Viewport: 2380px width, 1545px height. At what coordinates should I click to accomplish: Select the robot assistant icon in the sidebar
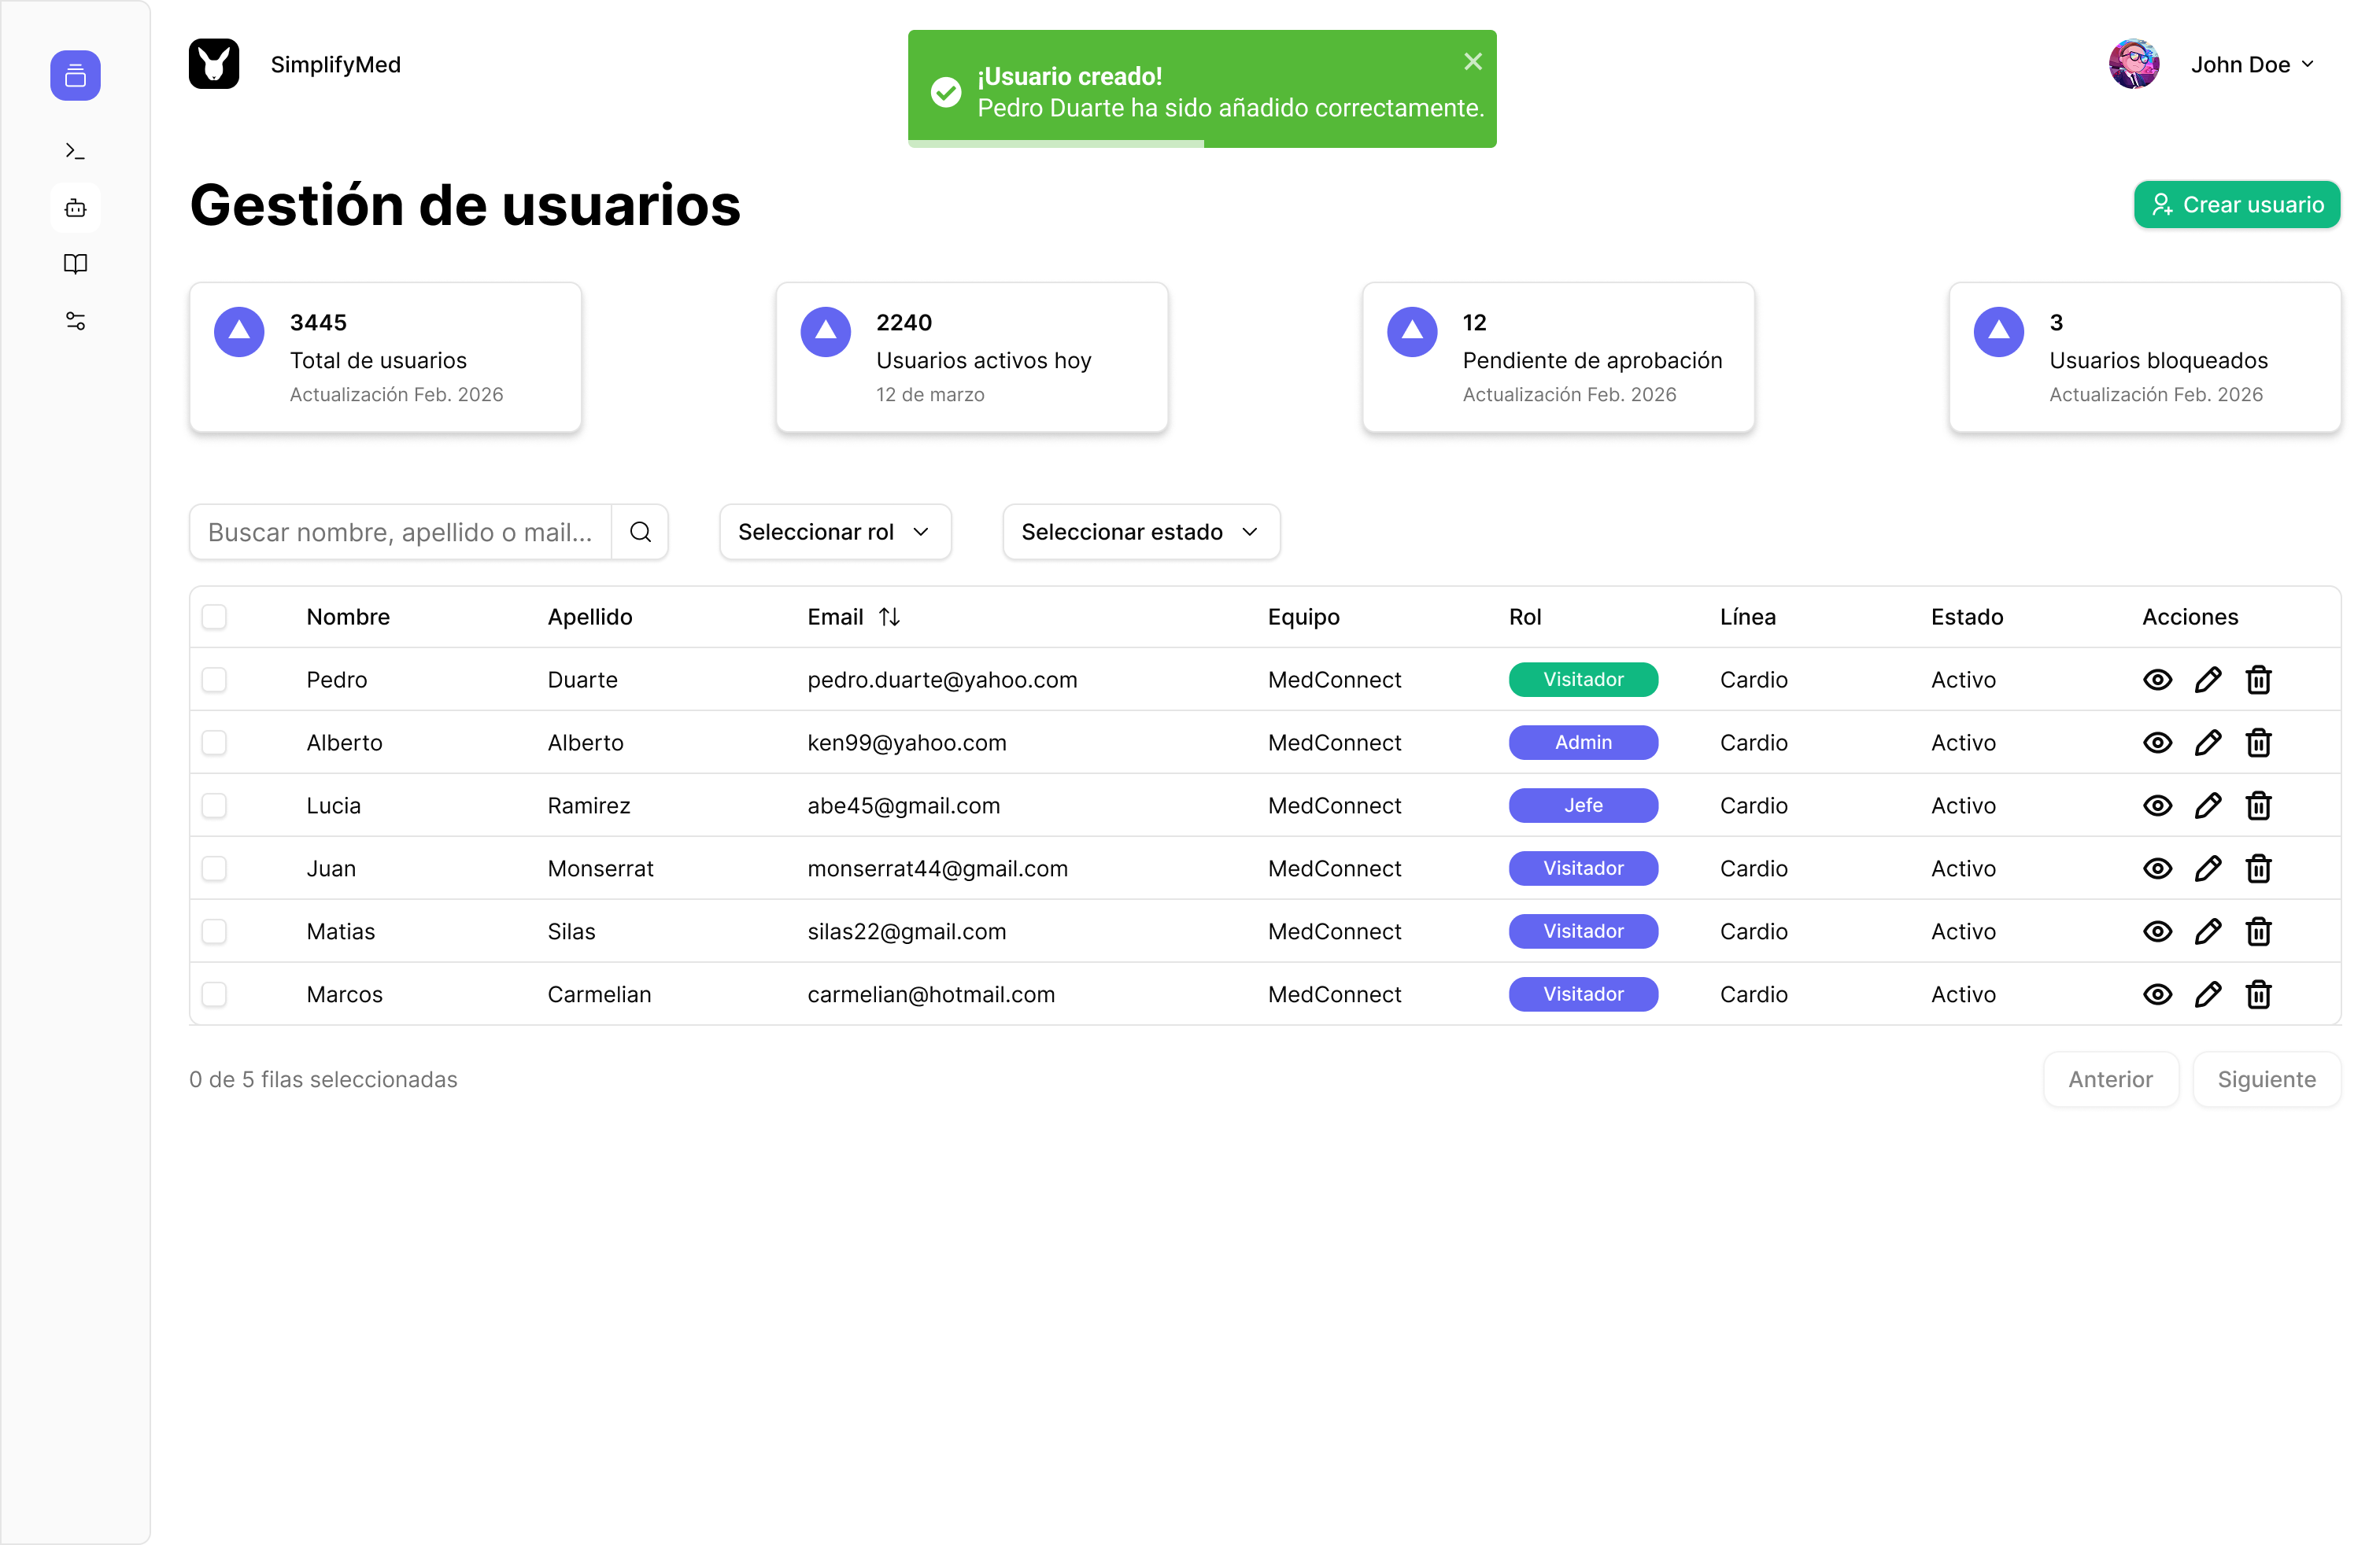coord(75,208)
